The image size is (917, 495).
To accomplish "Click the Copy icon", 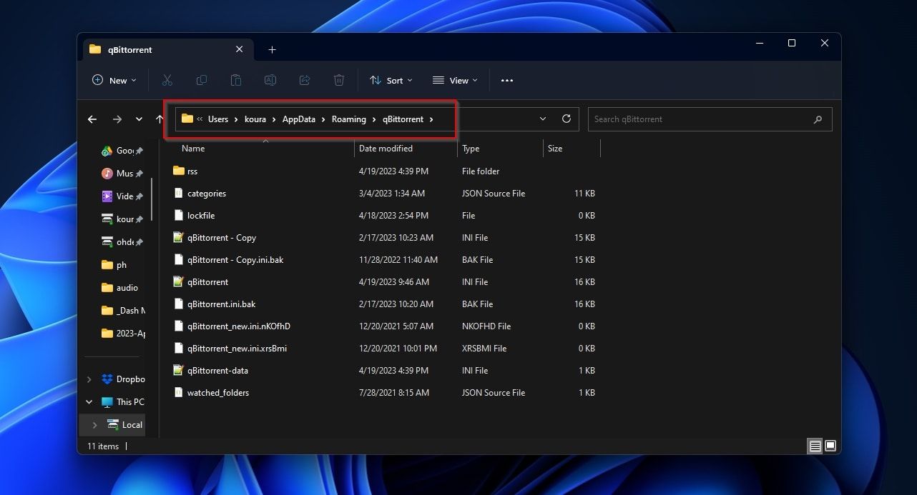I will click(202, 80).
